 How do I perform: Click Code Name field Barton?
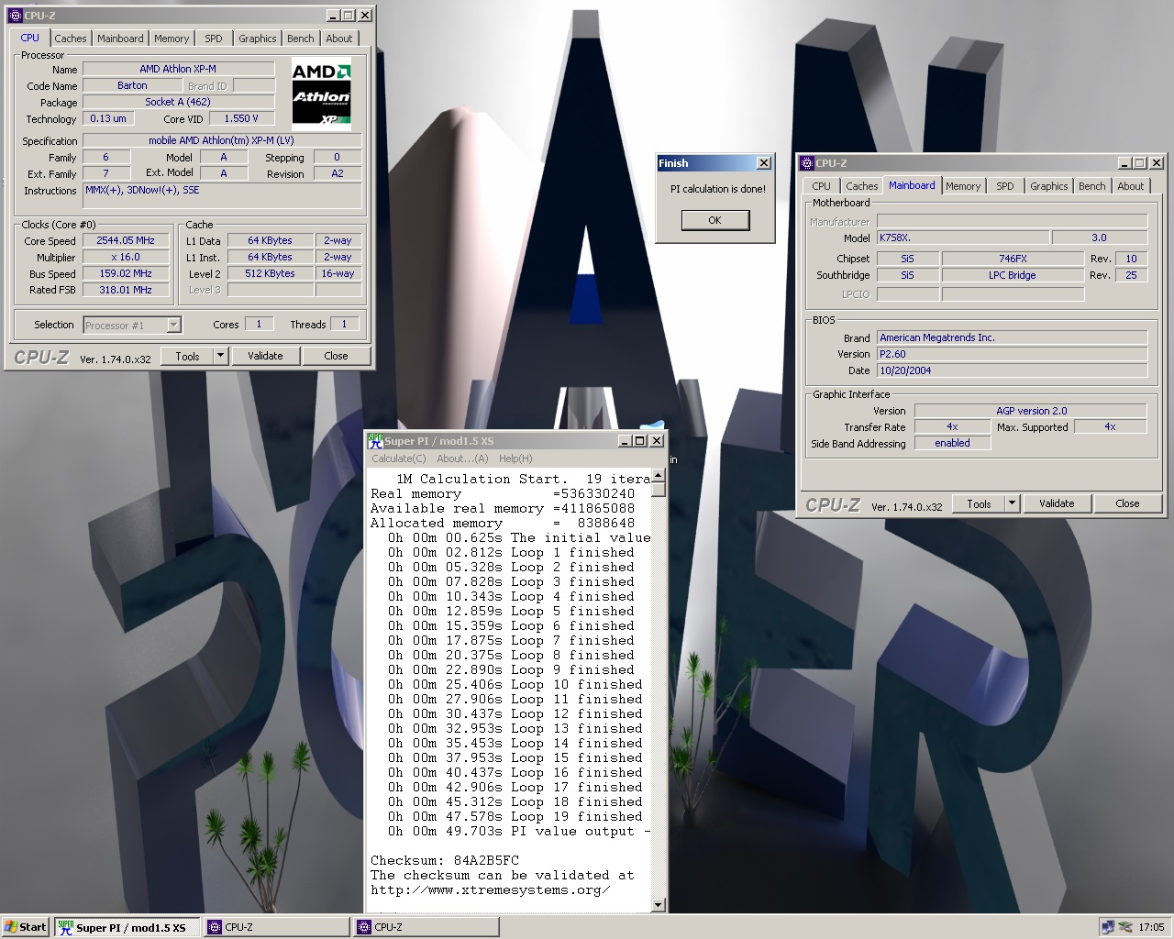(x=132, y=85)
